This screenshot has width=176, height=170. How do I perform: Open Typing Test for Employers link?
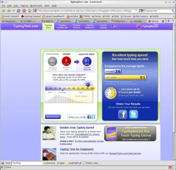[77, 149]
